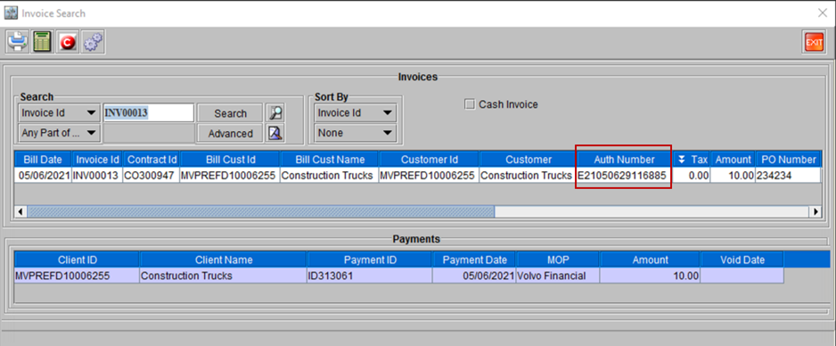
Task: Select the MVPREFD10006255 Client ID cell
Action: (77, 276)
